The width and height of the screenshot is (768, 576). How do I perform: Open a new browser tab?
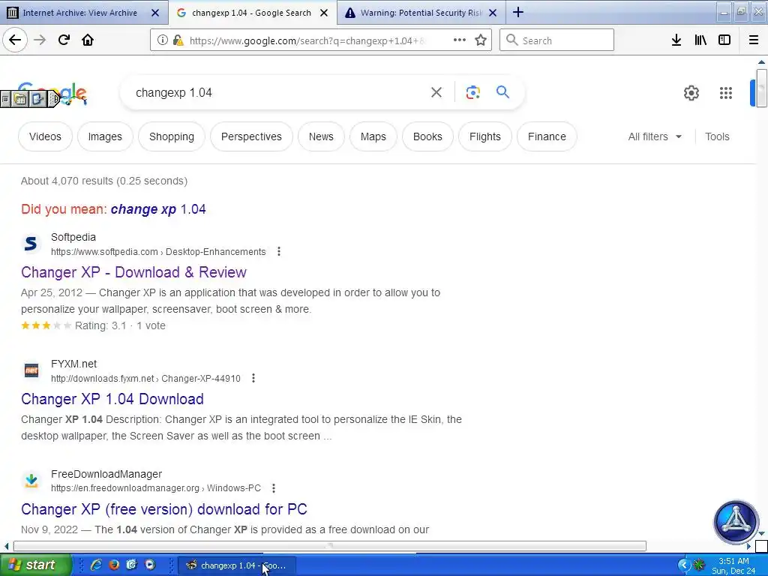(517, 13)
